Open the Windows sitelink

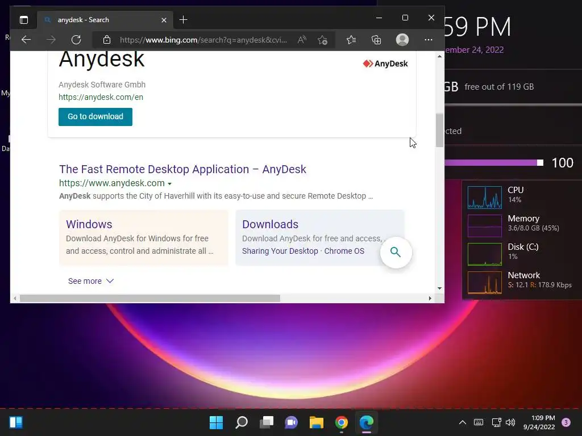(89, 224)
